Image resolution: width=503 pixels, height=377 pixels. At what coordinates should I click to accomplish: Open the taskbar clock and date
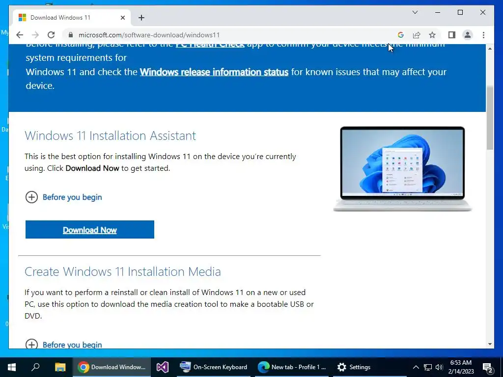coord(461,367)
